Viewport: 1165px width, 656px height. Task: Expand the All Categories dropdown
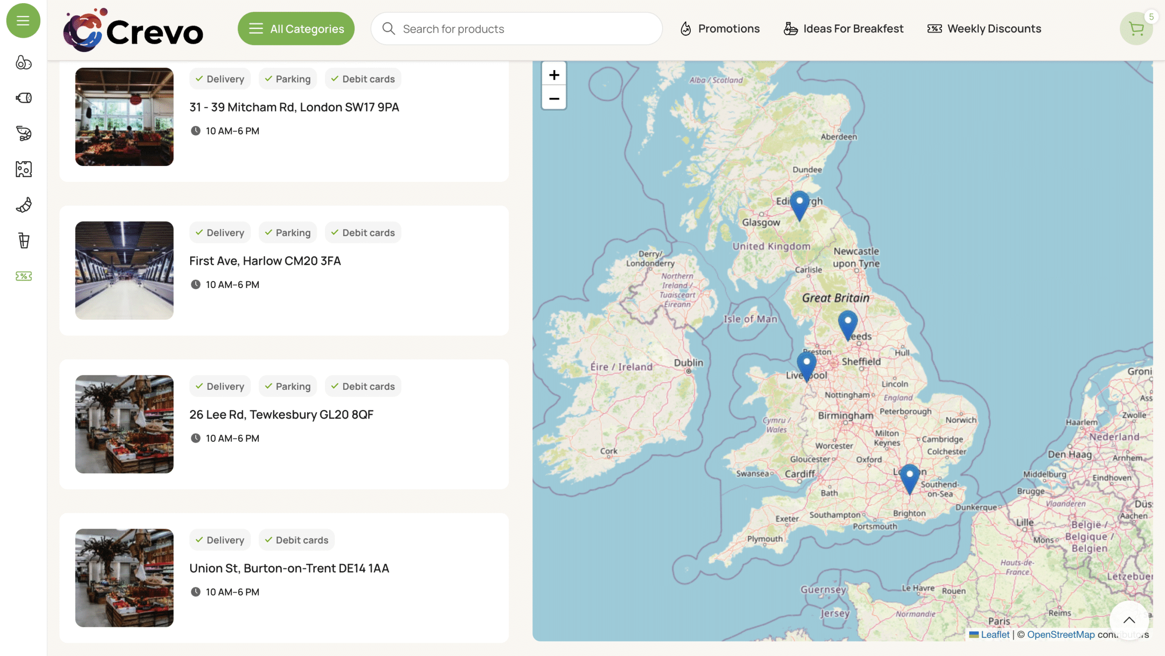point(296,29)
